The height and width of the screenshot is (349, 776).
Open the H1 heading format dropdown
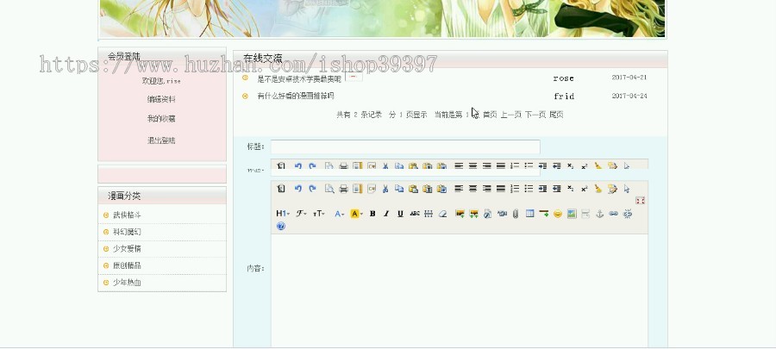(x=283, y=214)
